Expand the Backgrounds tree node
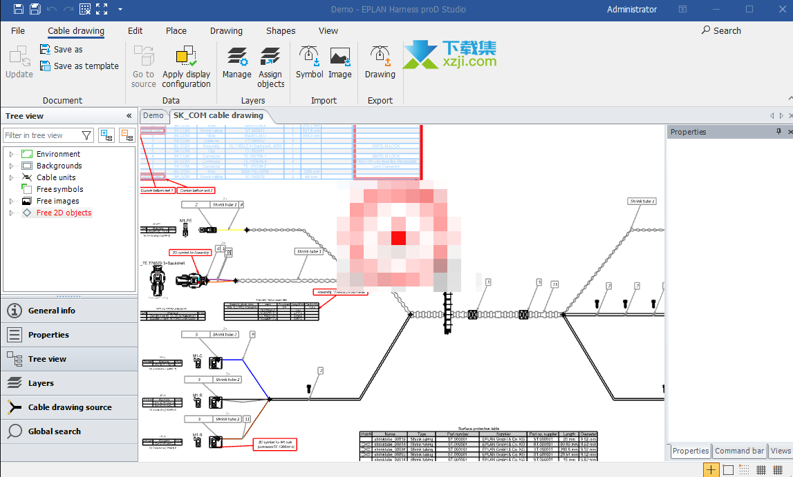Image resolution: width=793 pixels, height=477 pixels. (x=11, y=166)
